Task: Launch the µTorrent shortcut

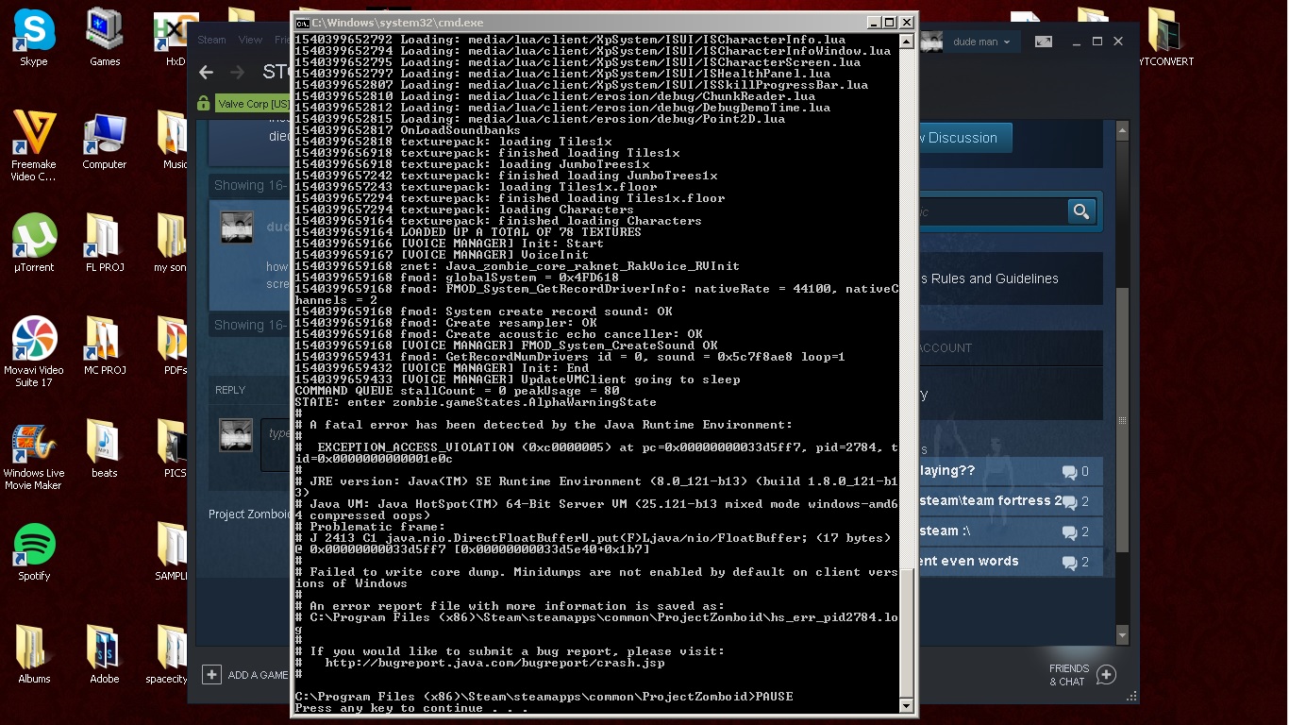Action: (34, 244)
